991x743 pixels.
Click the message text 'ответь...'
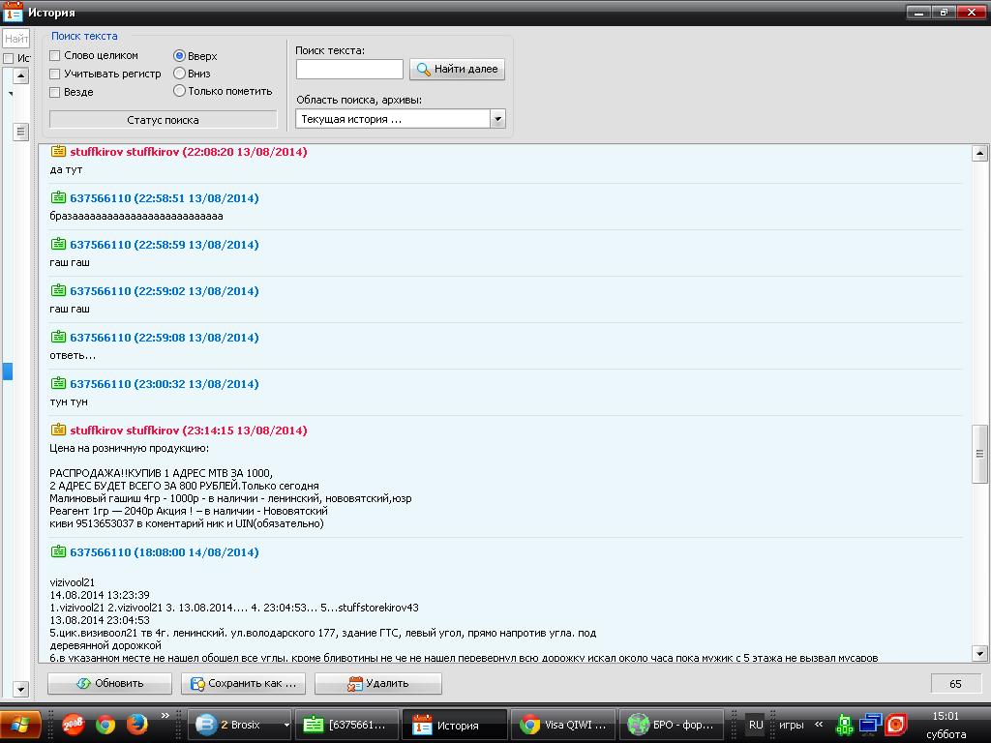pyautogui.click(x=73, y=355)
